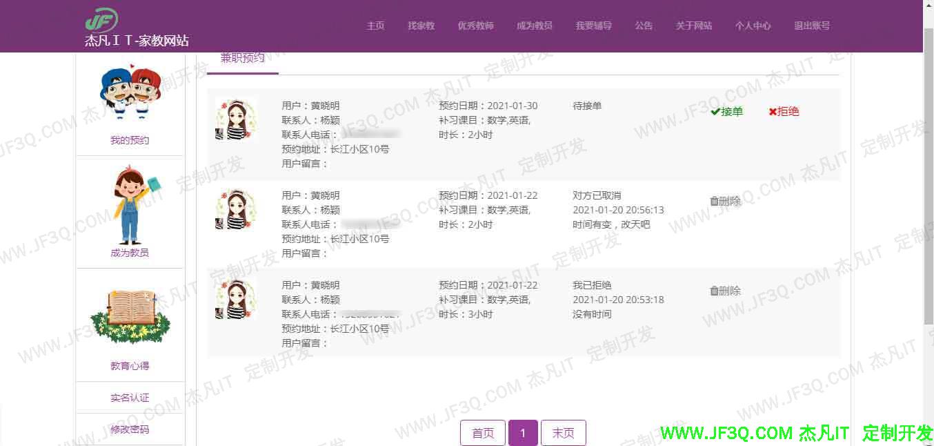Go to 主页 in top navigation

[375, 26]
